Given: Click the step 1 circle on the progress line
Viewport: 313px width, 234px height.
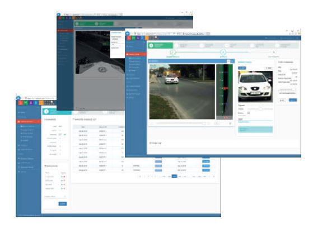Looking at the screenshot, I should 172,52.
